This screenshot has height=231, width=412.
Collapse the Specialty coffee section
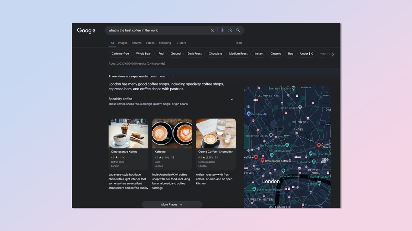click(x=232, y=99)
